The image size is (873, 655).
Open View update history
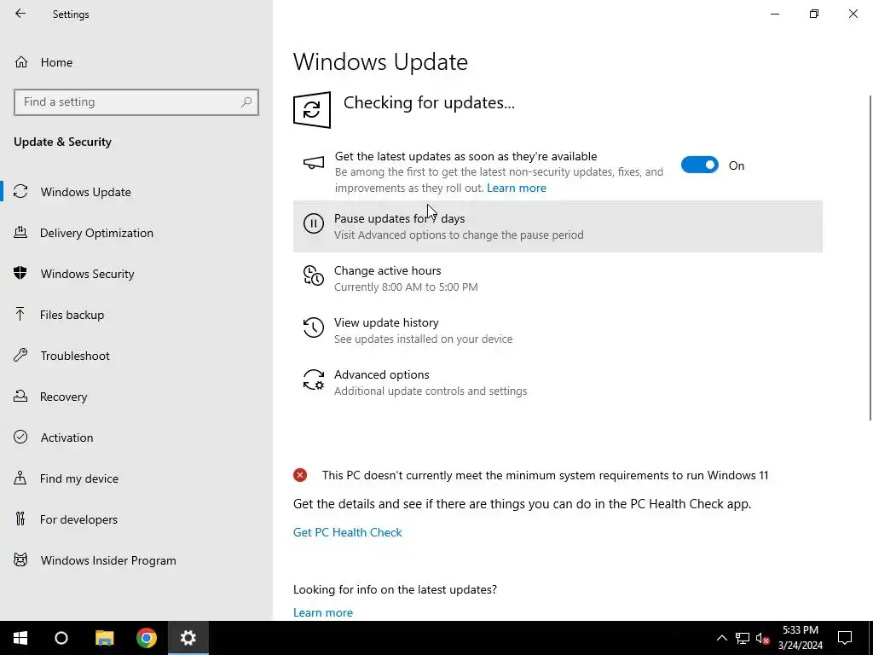(558, 330)
